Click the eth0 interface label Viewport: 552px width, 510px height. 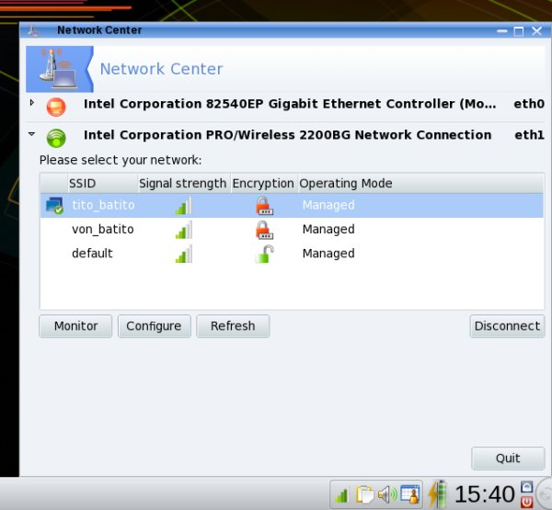point(529,104)
